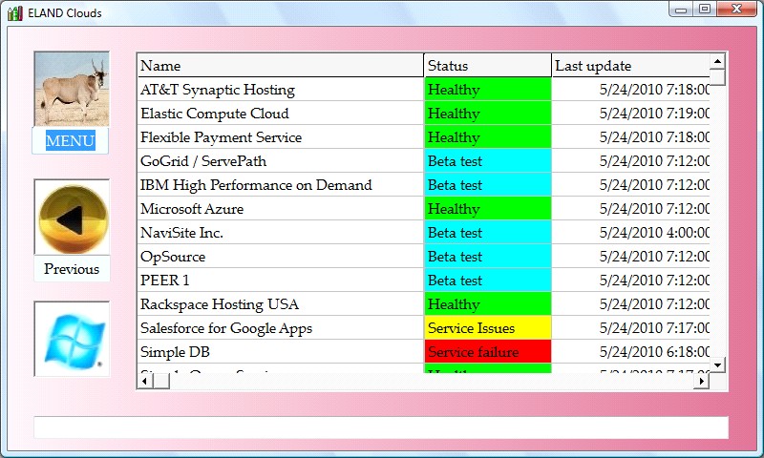Click the ELAND Clouds title bar app icon
Screen dimensions: 764x458
(14, 12)
